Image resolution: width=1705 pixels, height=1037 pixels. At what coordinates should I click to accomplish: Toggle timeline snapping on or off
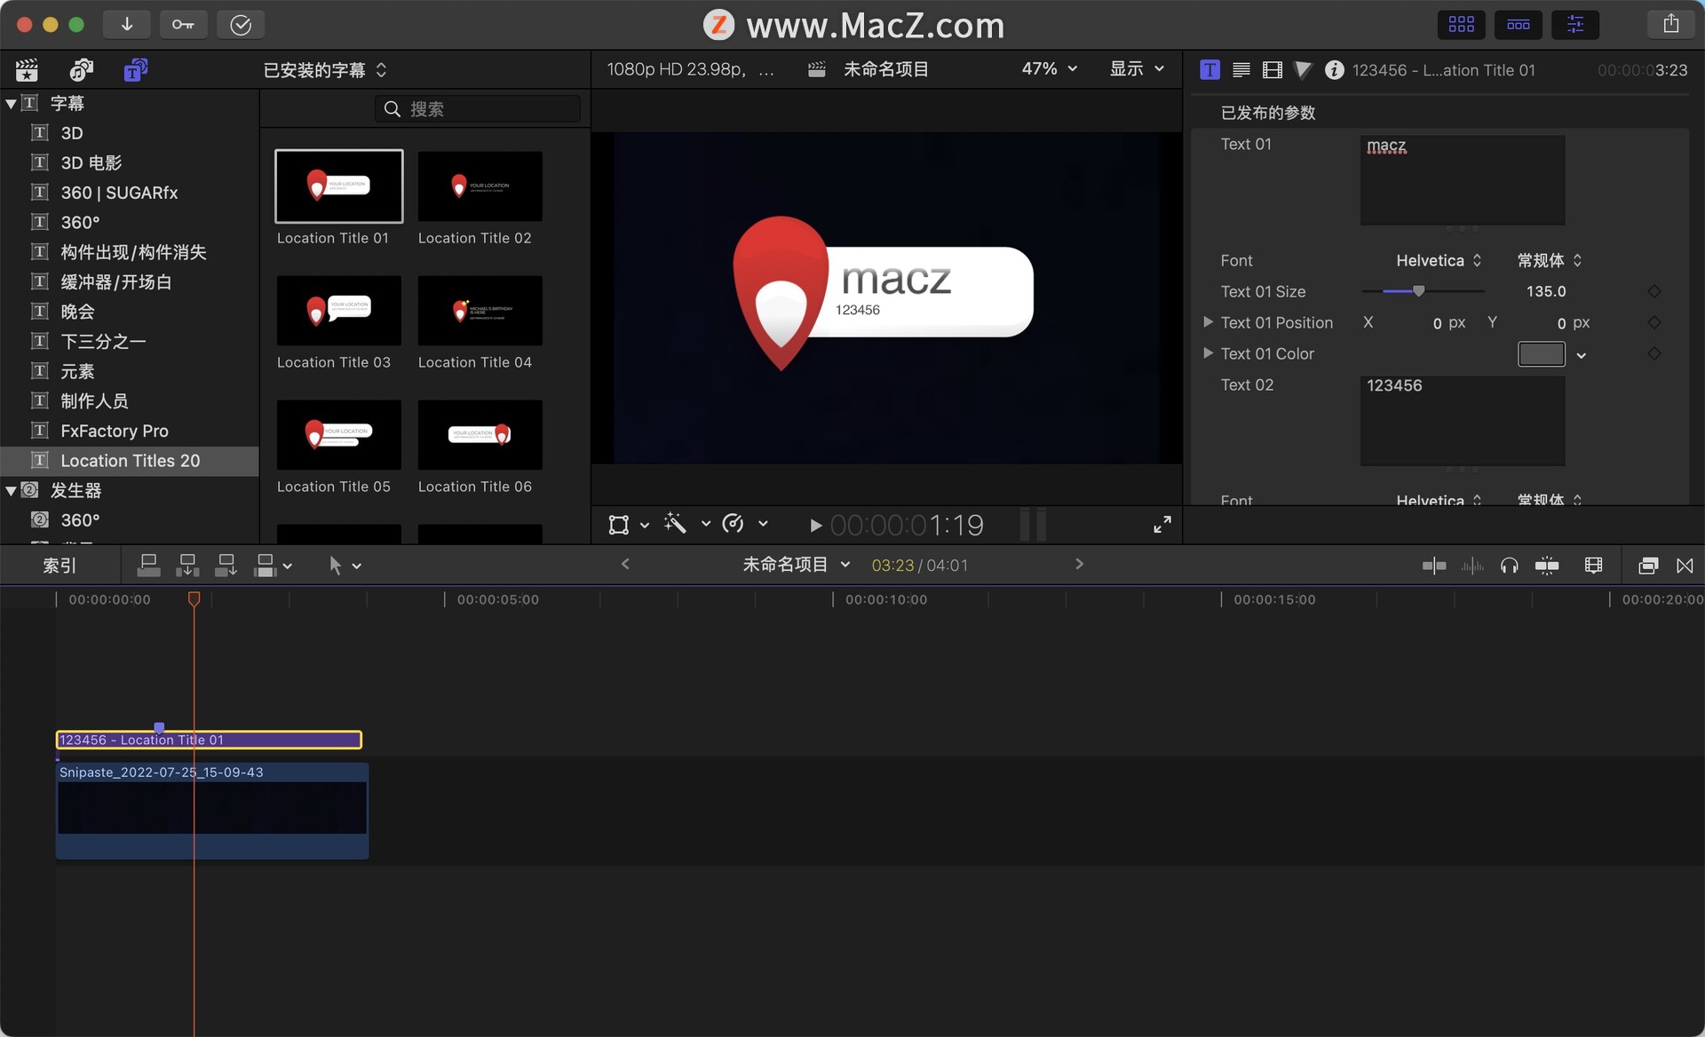pos(1546,566)
